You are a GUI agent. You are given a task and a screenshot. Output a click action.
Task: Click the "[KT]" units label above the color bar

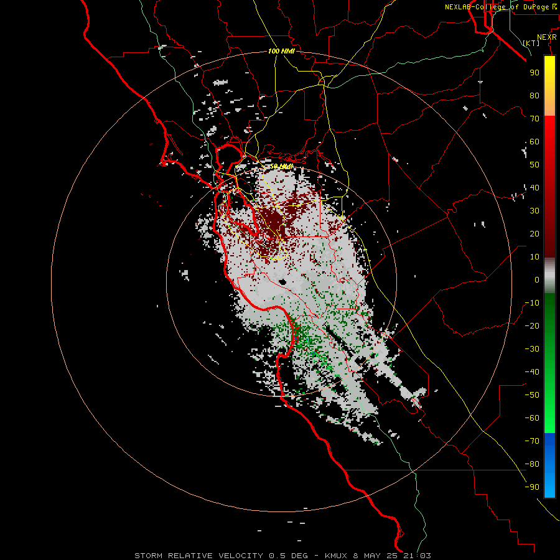[531, 43]
